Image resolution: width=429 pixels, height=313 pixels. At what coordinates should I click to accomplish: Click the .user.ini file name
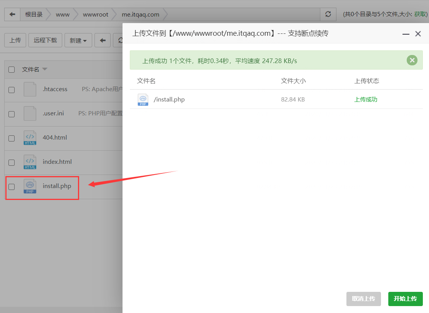tap(53, 113)
